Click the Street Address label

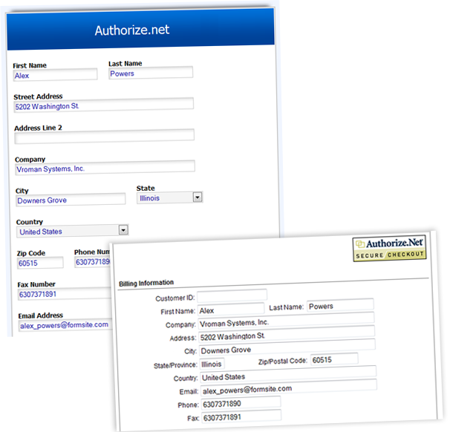point(38,96)
